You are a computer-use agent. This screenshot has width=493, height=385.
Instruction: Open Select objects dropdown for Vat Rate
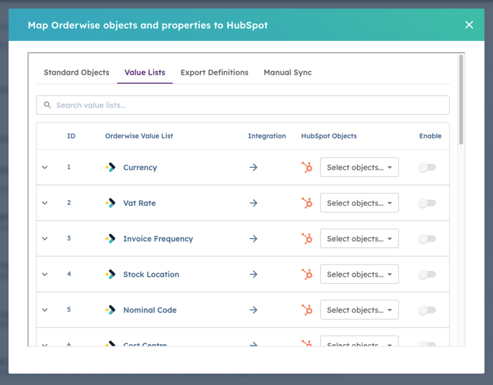[360, 203]
